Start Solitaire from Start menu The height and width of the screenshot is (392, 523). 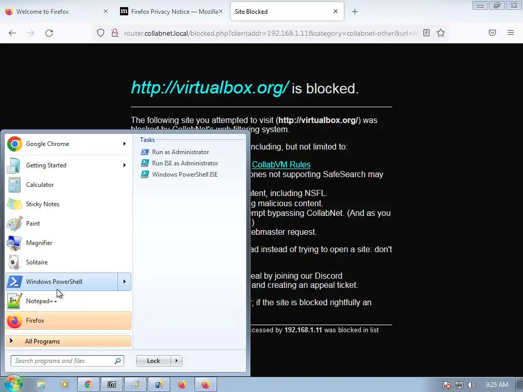tap(68, 262)
